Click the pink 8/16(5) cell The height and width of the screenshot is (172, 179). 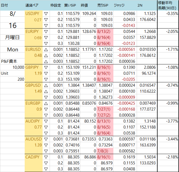pos(105,127)
